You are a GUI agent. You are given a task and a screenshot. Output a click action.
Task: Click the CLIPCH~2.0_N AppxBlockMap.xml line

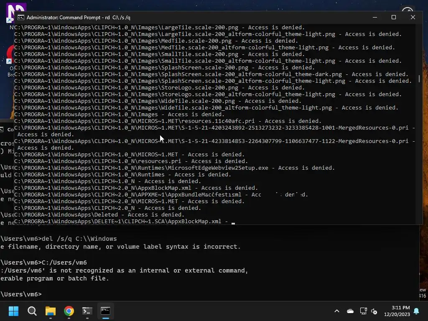point(136,188)
